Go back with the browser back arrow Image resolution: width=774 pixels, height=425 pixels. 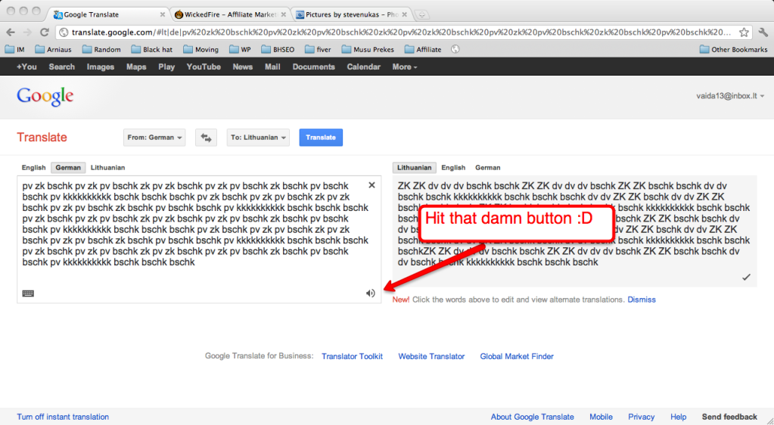[x=11, y=33]
